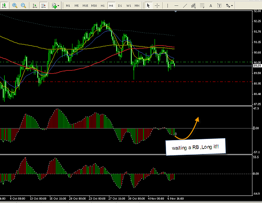262x203 pixels.
Task: Select the text label tool
Action: coord(219,6)
